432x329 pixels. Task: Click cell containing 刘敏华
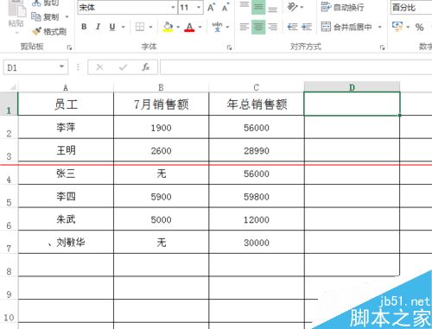click(x=66, y=243)
